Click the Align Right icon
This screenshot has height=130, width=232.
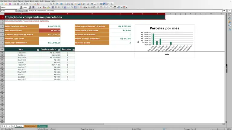click(x=59, y=7)
